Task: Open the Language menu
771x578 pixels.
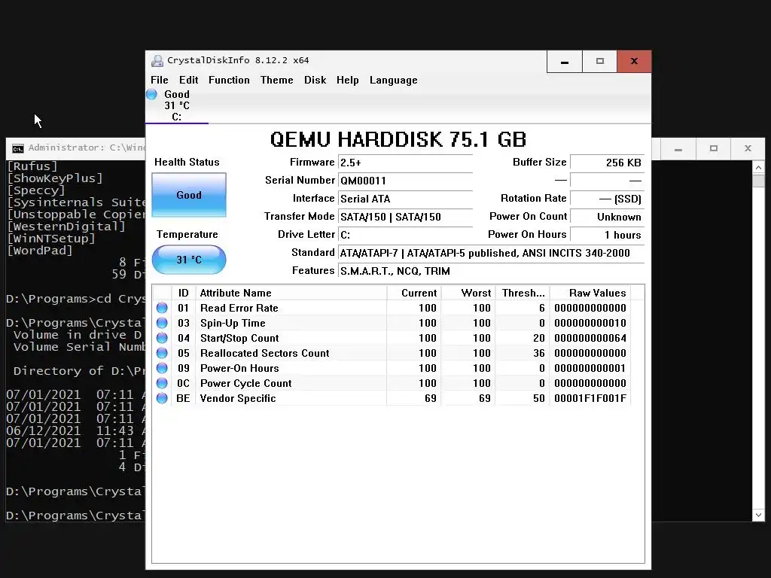Action: (x=393, y=80)
